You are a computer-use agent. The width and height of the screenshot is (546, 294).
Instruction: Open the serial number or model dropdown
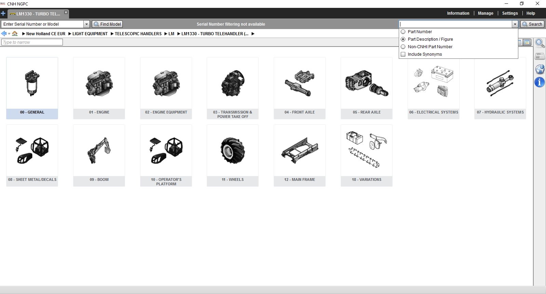point(86,24)
